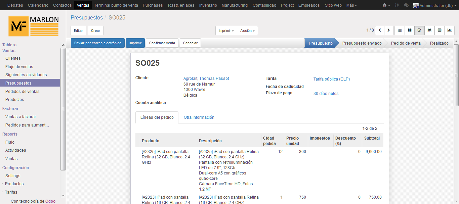Open the Contabilidad menu
Screen dimensions: 459x204
pos(264,5)
